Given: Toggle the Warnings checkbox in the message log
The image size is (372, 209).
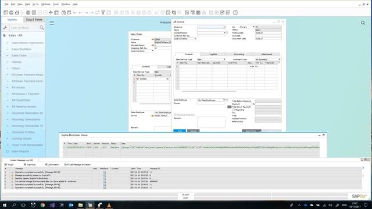Looking at the screenshot, I should (x=25, y=164).
